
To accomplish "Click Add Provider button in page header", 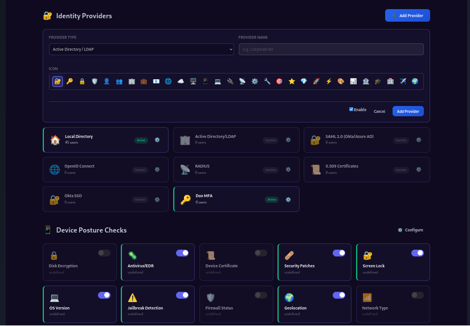I will point(407,15).
